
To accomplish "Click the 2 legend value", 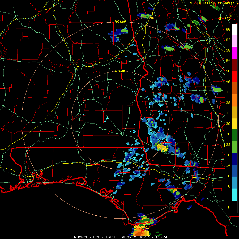I will point(229,197).
